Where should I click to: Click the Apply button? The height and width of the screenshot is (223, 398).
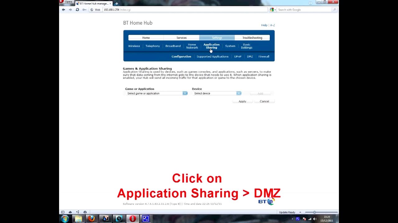pos(242,101)
